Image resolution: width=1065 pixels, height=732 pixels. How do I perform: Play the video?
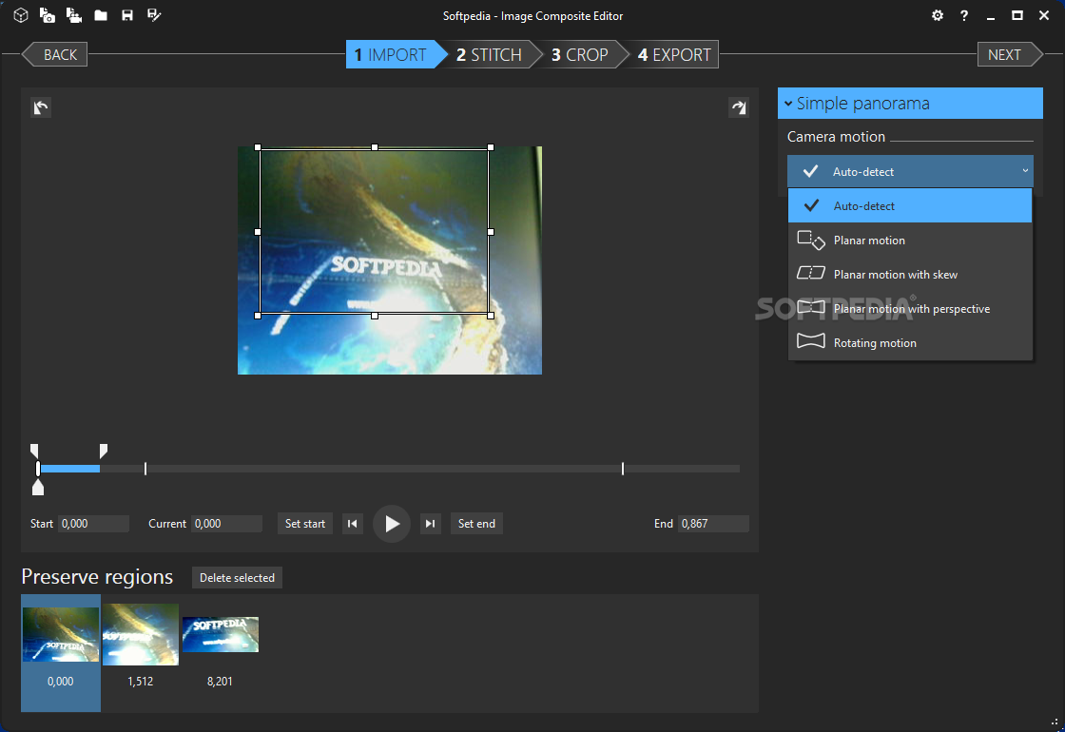click(x=392, y=524)
